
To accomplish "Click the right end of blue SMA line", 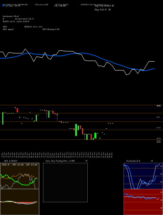I will [154, 68].
